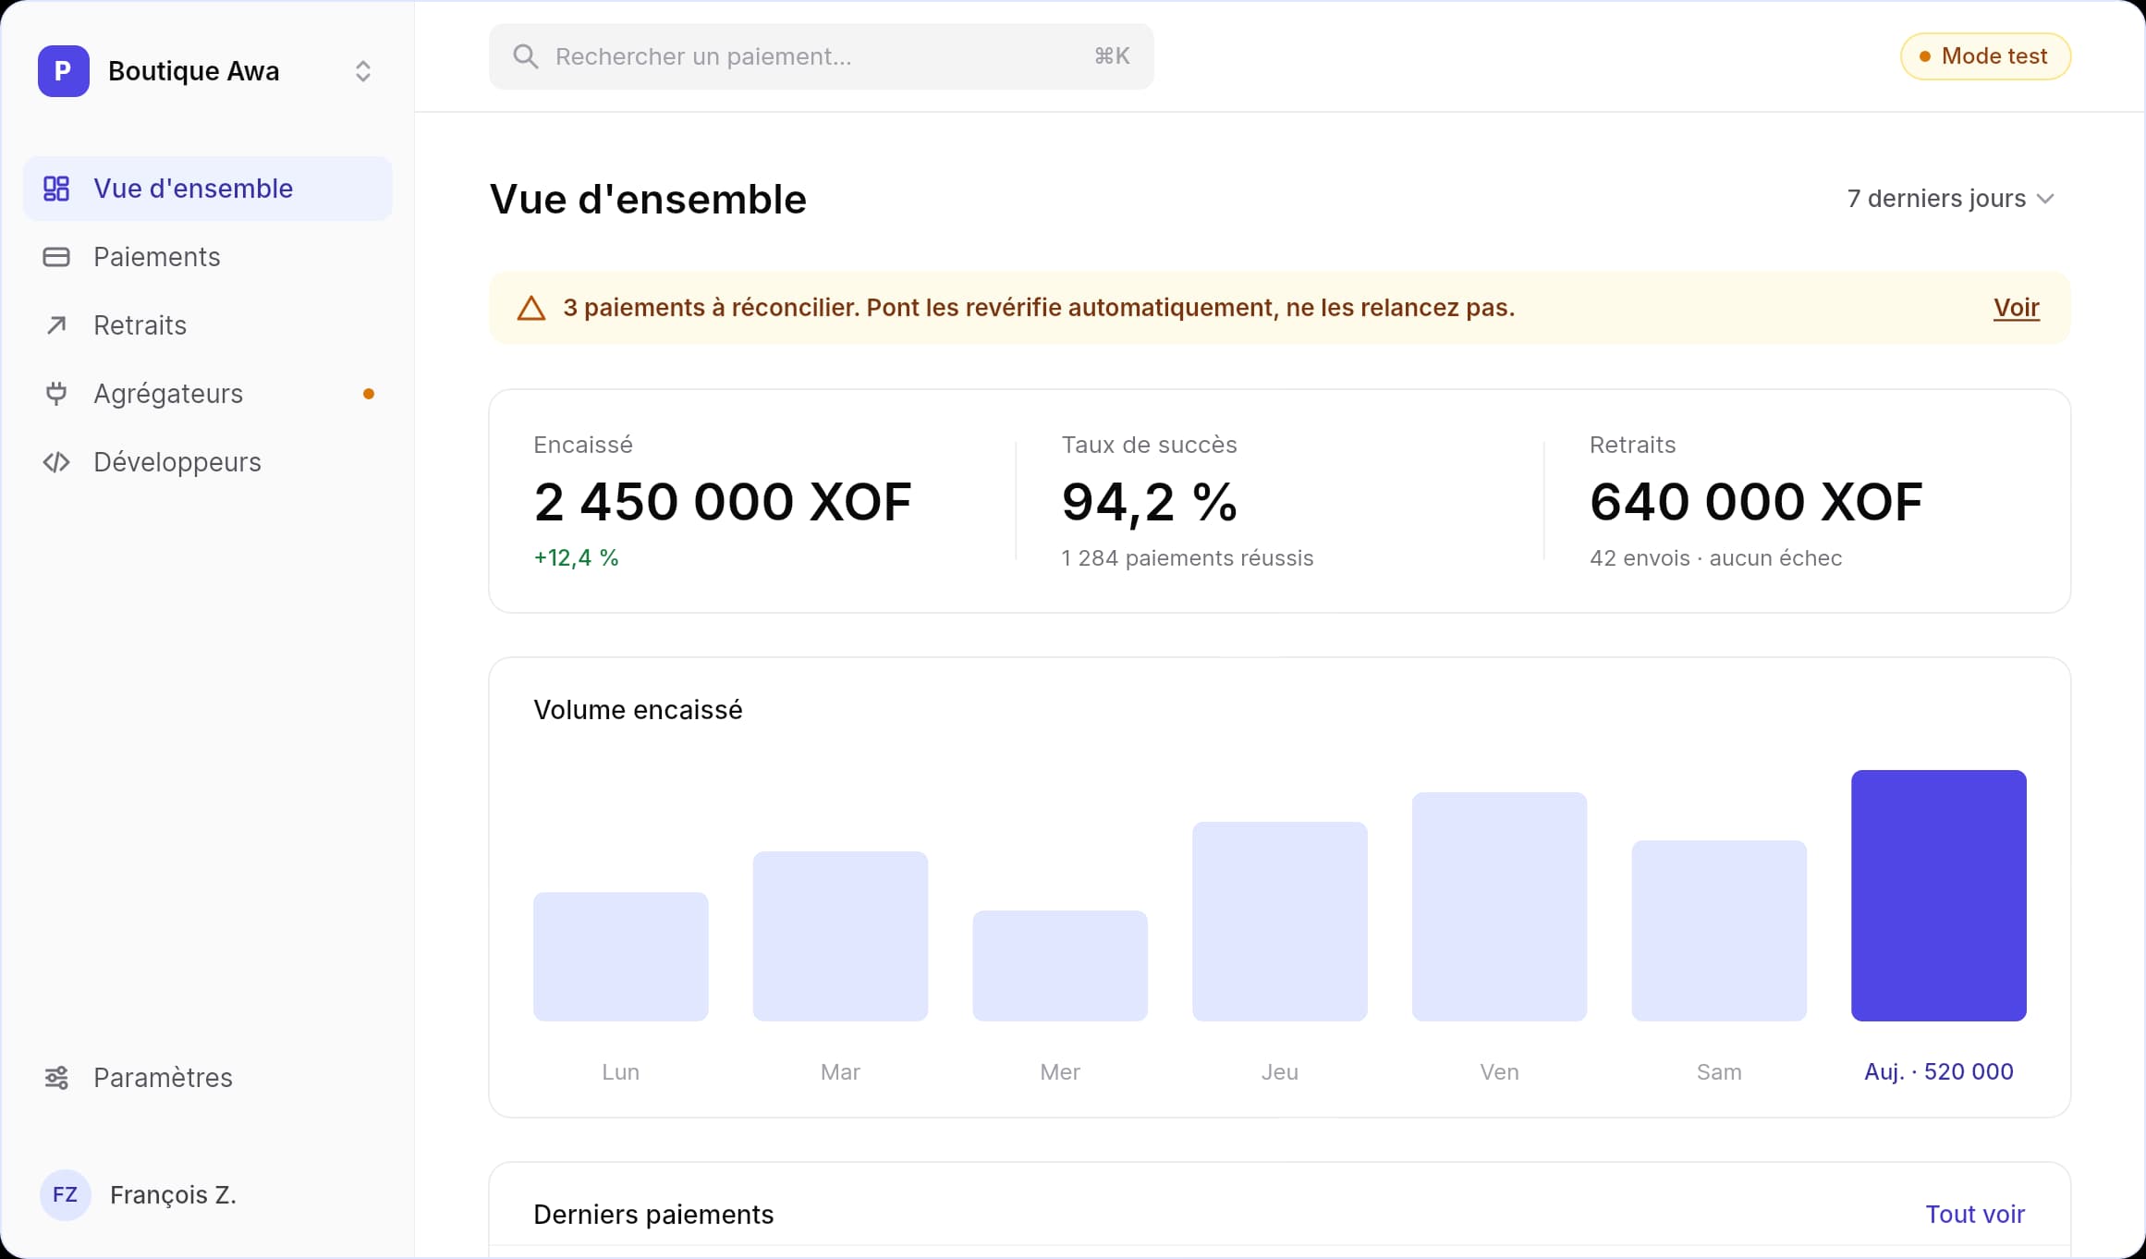The width and height of the screenshot is (2146, 1259).
Task: Focus the Rechercher un paiement field
Action: pyautogui.click(x=822, y=56)
